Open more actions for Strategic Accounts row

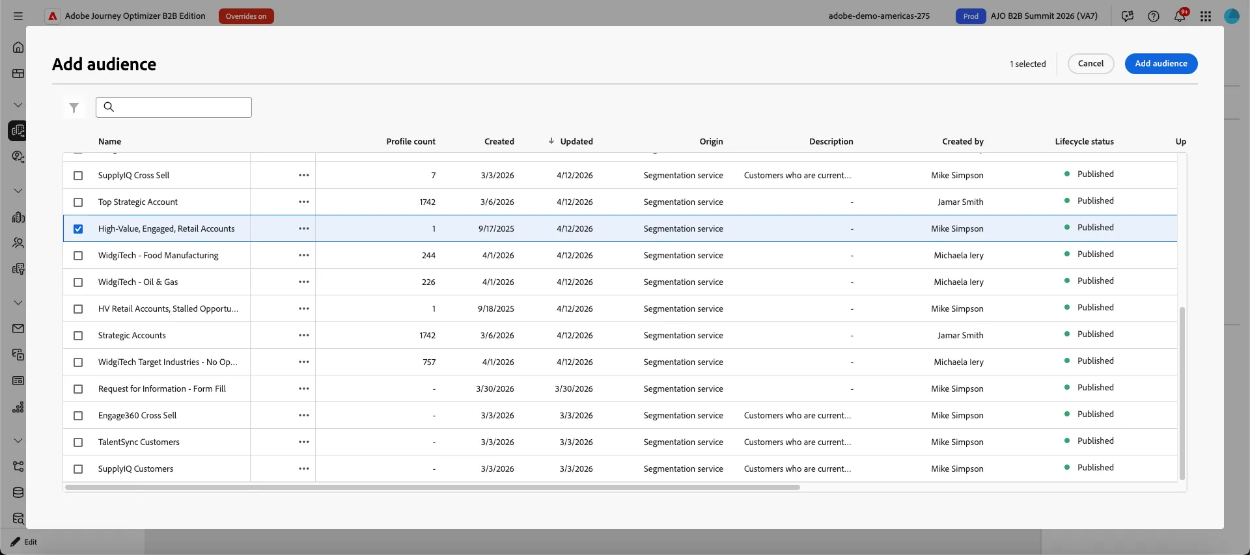tap(304, 335)
